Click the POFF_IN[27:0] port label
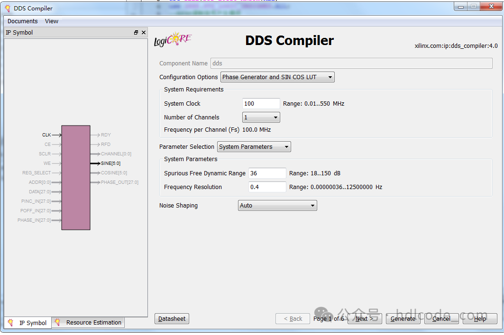 (36, 211)
